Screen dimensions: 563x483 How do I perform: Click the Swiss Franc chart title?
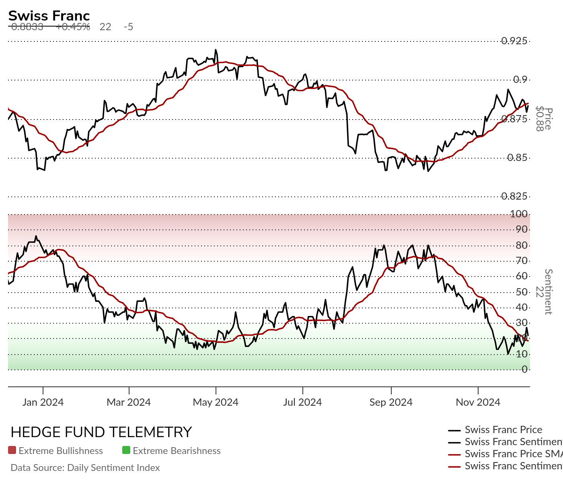[49, 16]
